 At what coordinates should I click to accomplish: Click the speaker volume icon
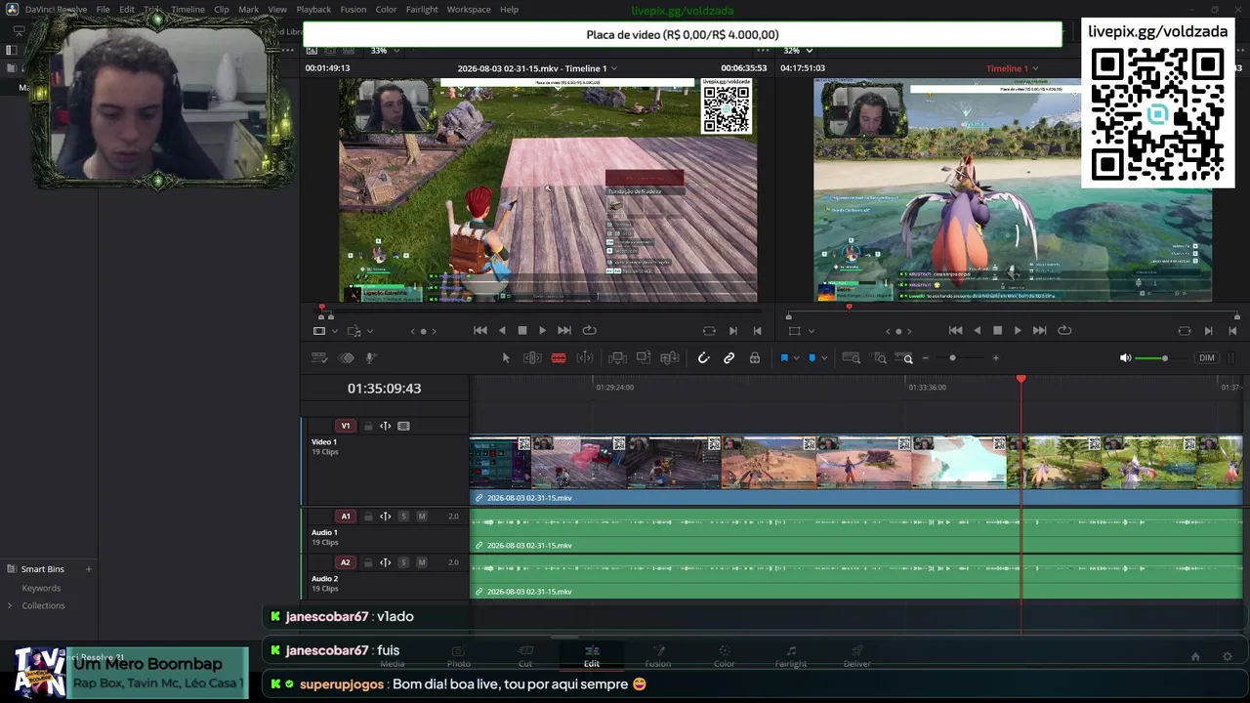click(x=1125, y=358)
